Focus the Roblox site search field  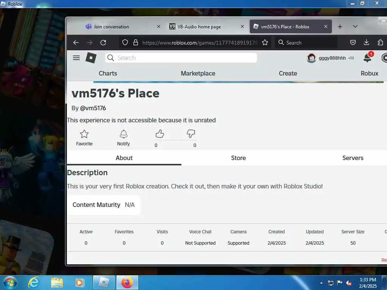pyautogui.click(x=181, y=58)
